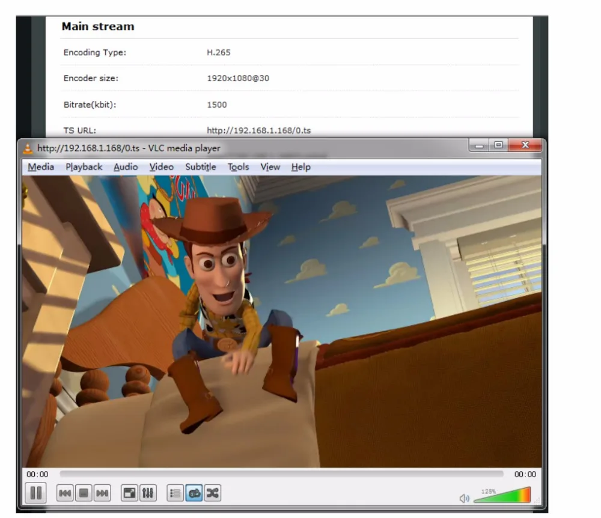601x518 pixels.
Task: Show the playlist icon
Action: click(175, 493)
